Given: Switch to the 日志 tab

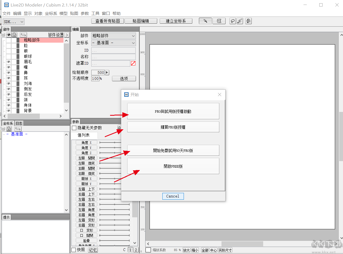Looking at the screenshot, I should point(19,123).
